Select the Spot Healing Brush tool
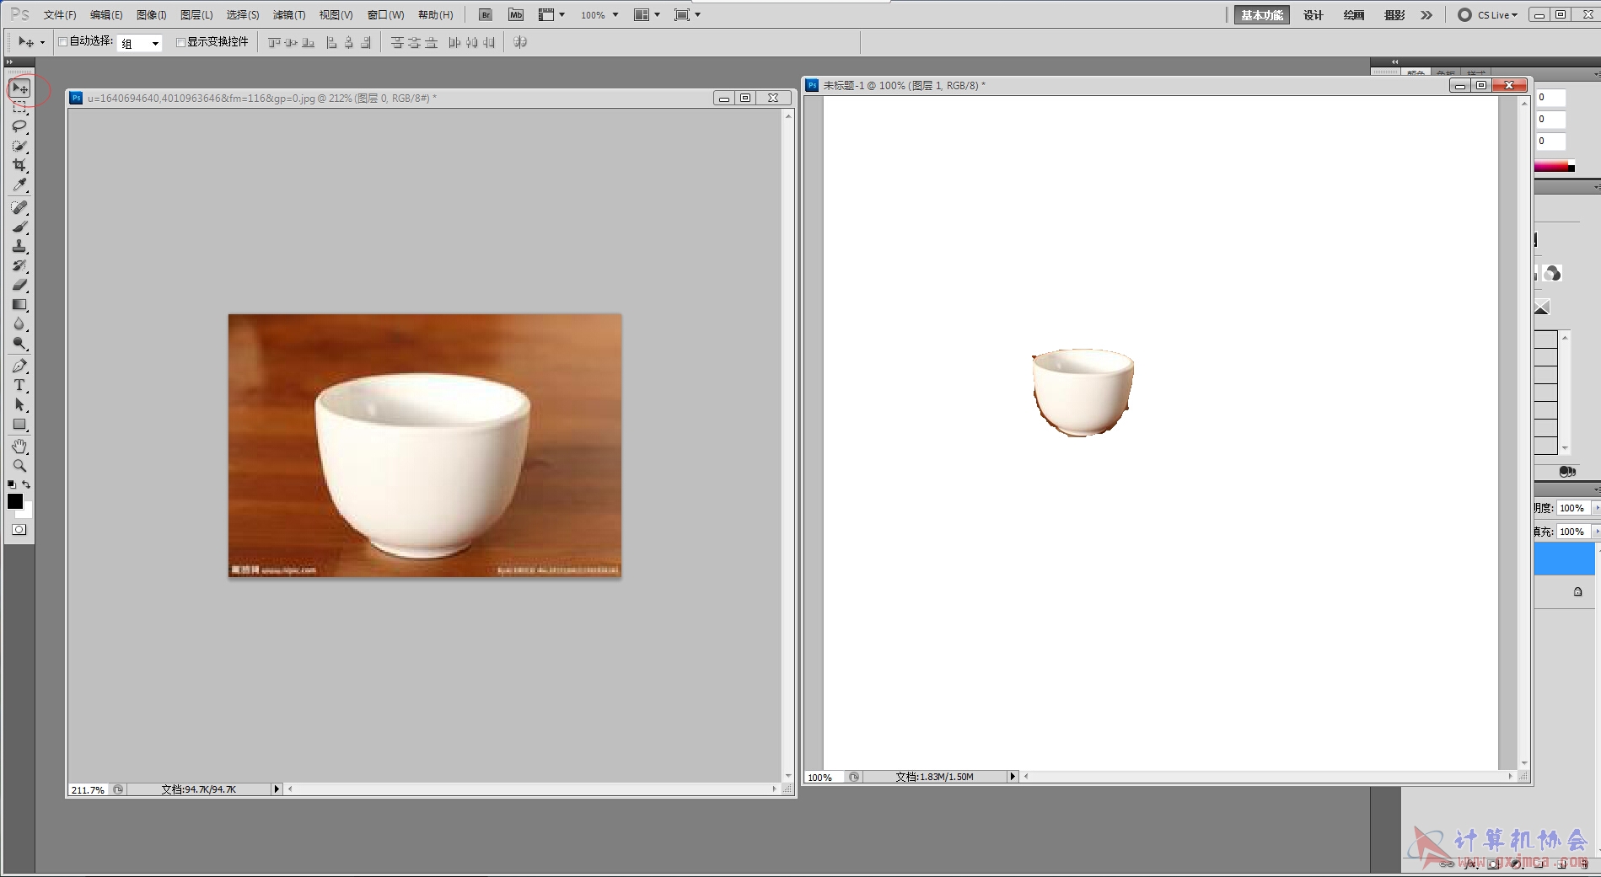Viewport: 1601px width, 877px height. 19,207
